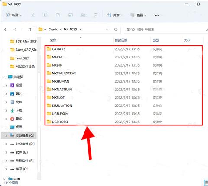Switch to details view icon in status bar

click(206, 183)
